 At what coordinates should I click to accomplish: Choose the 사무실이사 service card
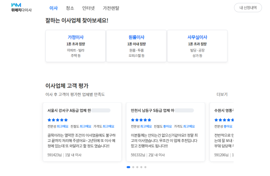coord(197,46)
